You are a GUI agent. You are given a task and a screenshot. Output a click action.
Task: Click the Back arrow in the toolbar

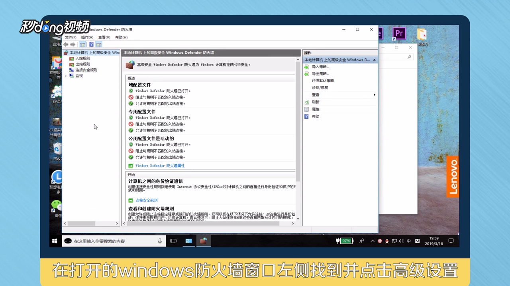(x=66, y=44)
